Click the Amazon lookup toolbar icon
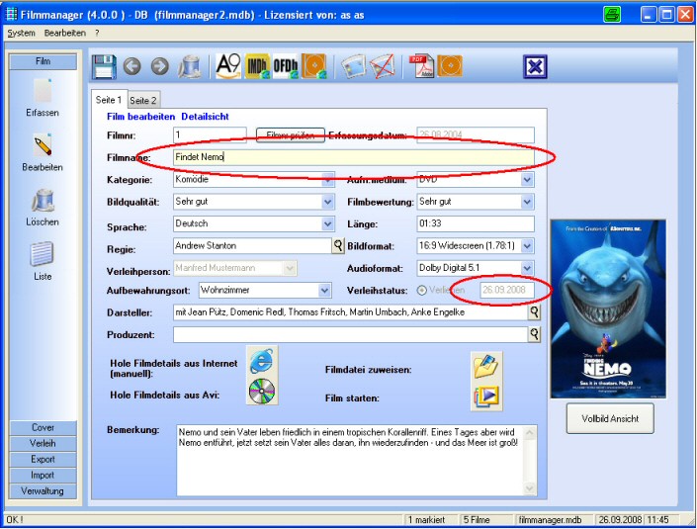The image size is (697, 529). [x=228, y=66]
